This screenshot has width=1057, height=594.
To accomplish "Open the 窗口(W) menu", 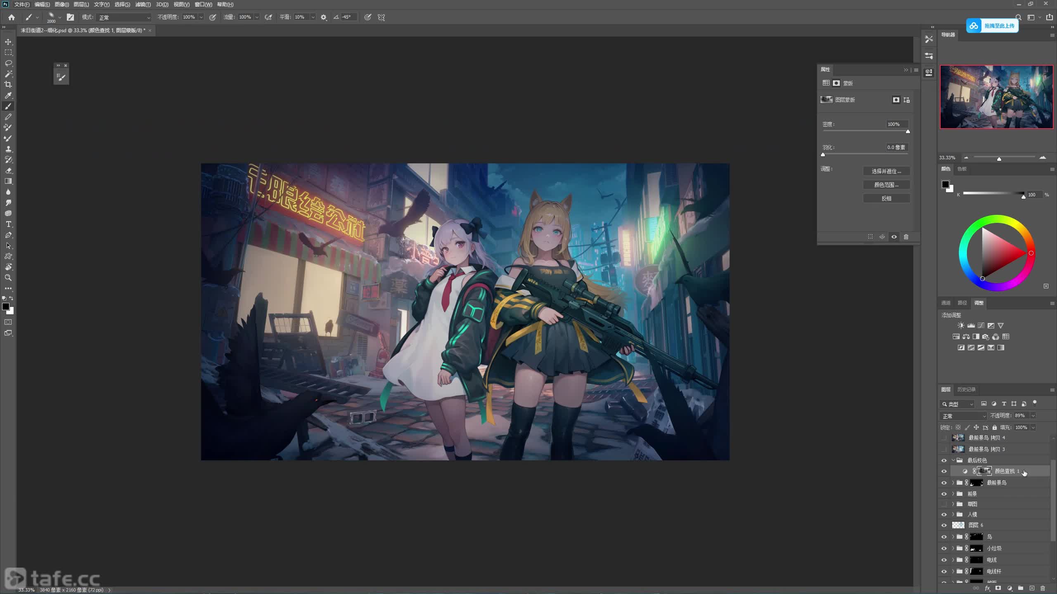I will 203,5.
